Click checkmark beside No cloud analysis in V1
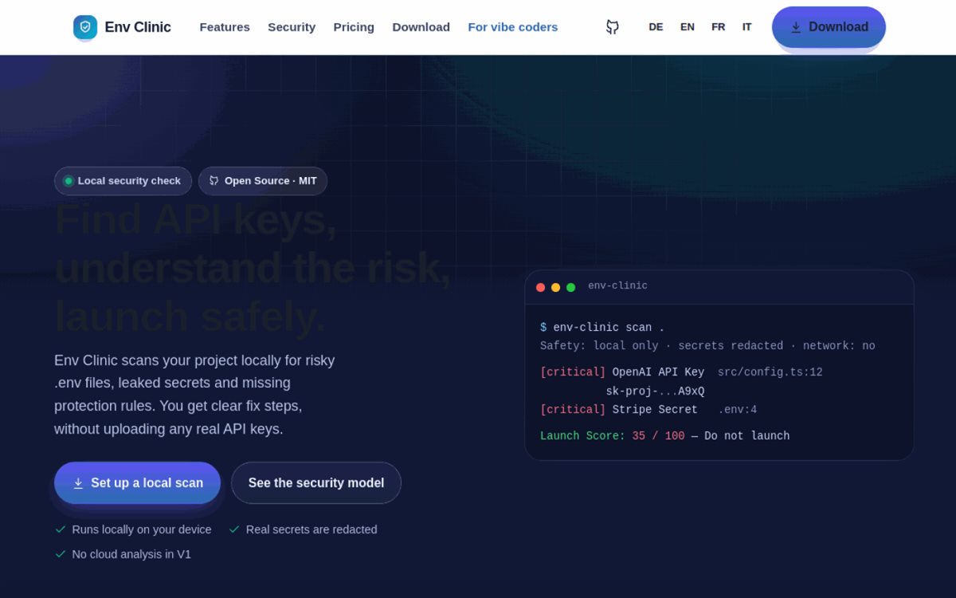 click(x=61, y=554)
